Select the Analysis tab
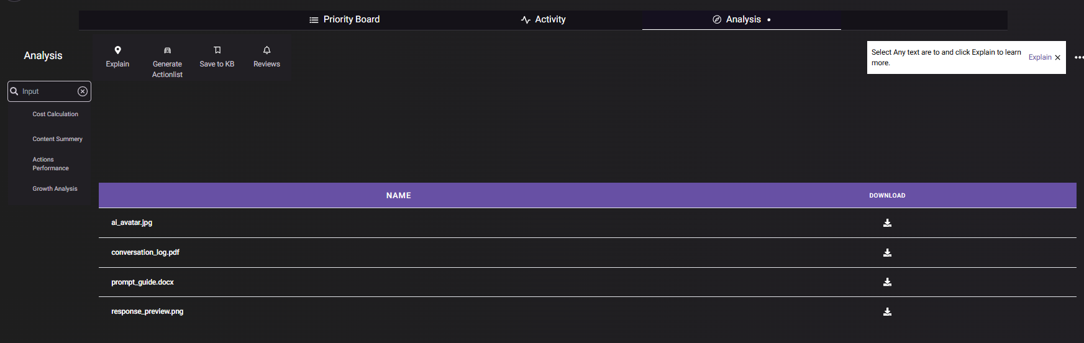Screen dimensions: 1084x343 [741, 19]
